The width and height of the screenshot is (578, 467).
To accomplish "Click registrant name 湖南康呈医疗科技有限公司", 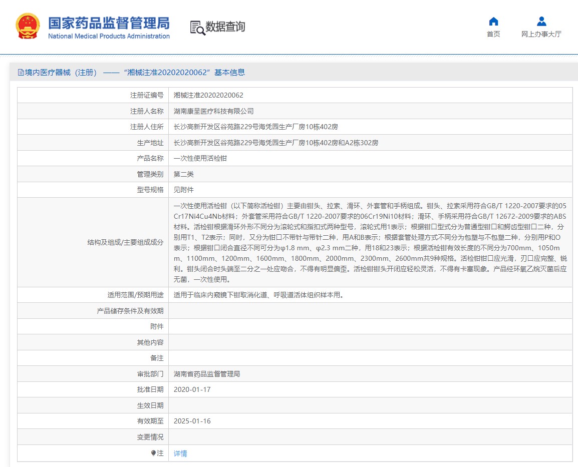I will [213, 111].
